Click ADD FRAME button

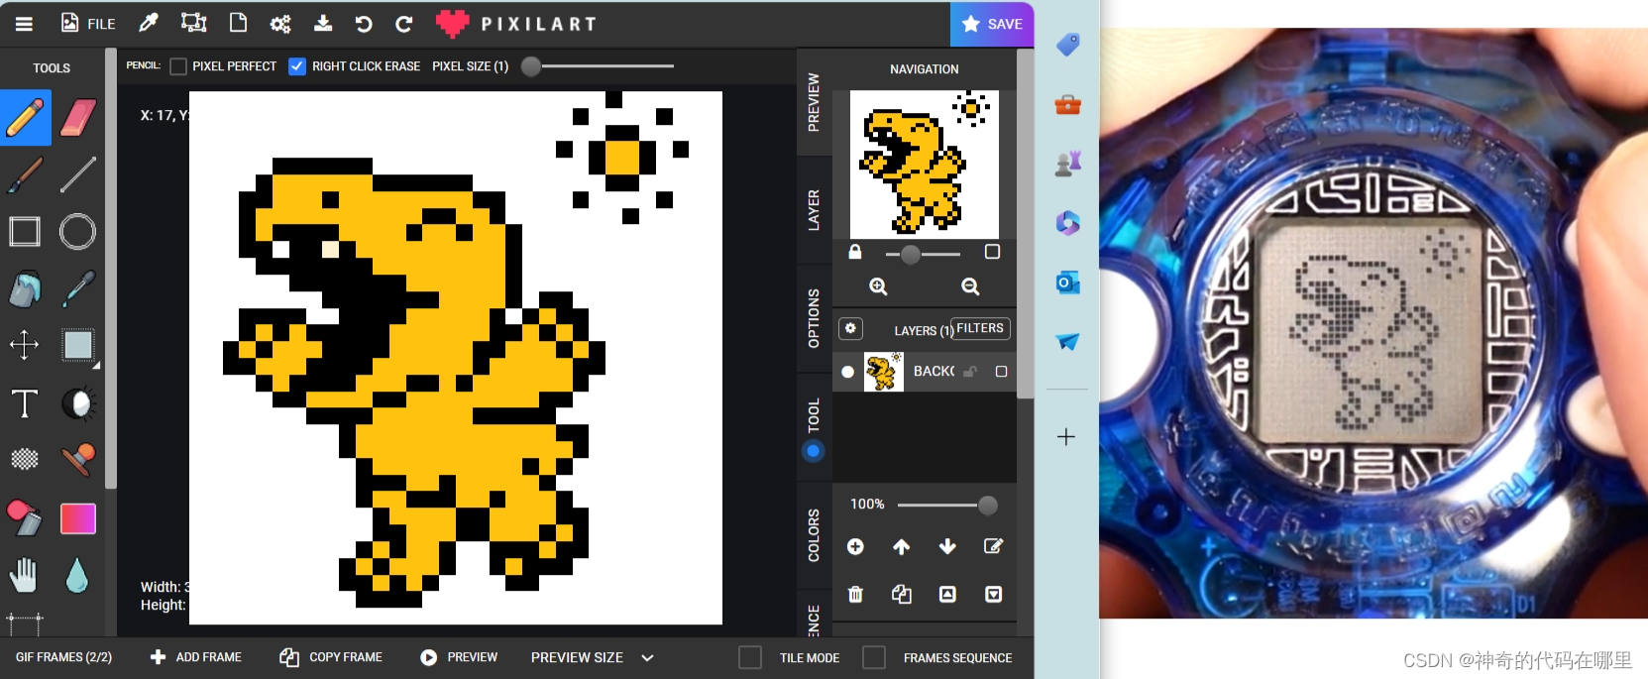(195, 657)
